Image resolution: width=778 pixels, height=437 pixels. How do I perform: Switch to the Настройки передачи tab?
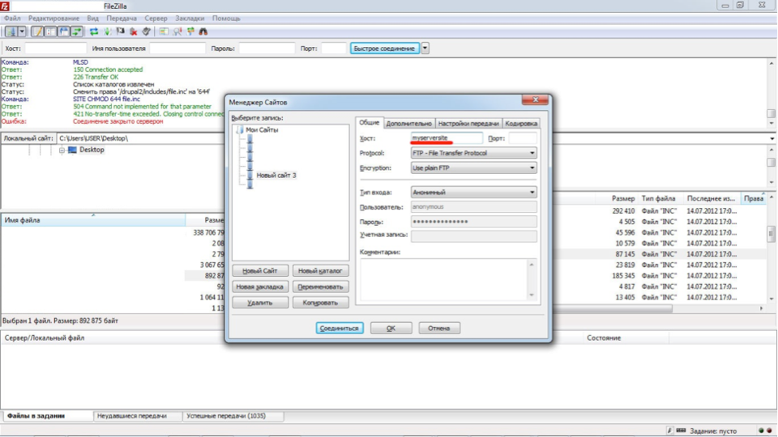tap(468, 123)
